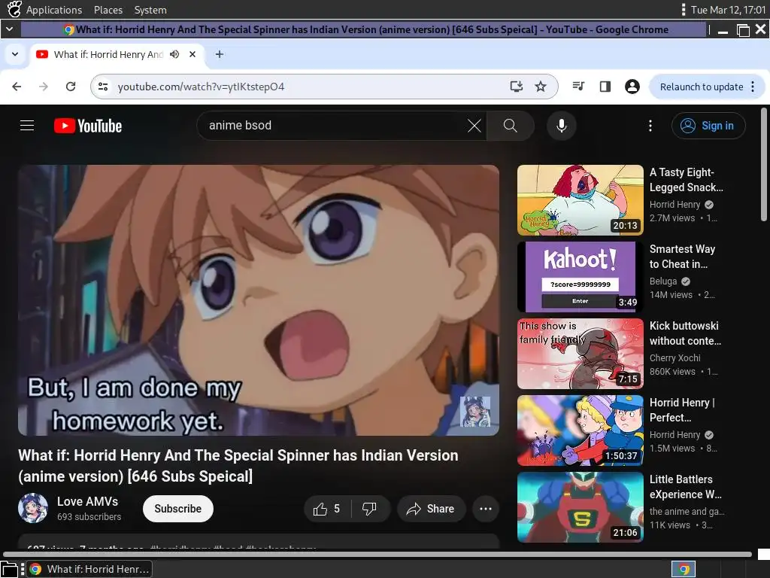
Task: Click the 693 subscribers text
Action: [89, 516]
